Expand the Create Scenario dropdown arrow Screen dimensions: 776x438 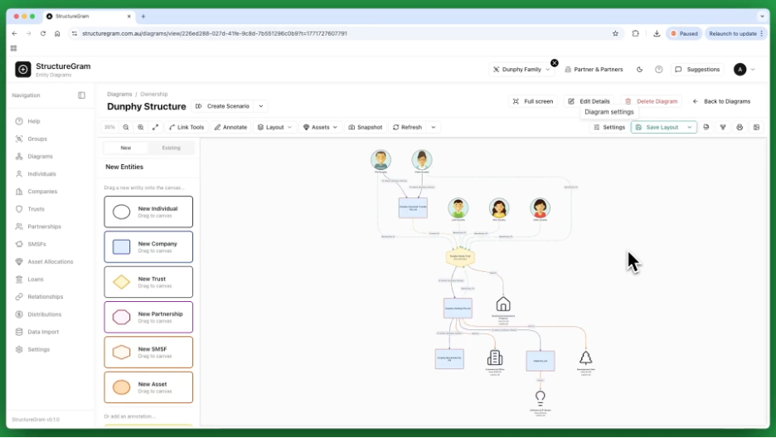261,106
